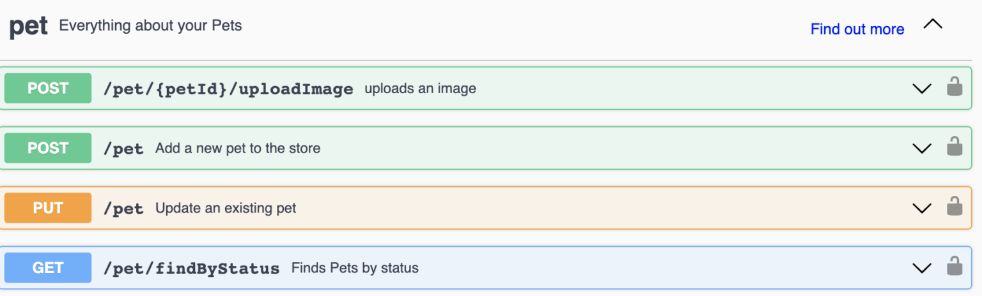Image resolution: width=982 pixels, height=296 pixels.
Task: Select the /pet/findByStatus path text
Action: tap(191, 269)
